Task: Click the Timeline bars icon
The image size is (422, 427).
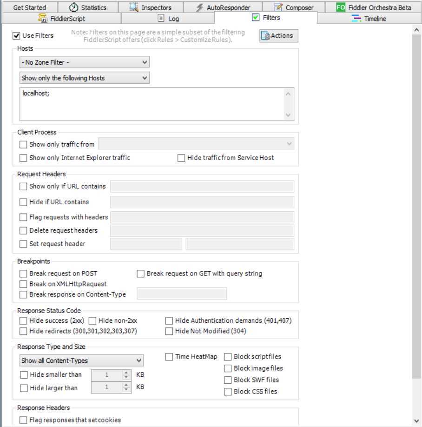Action: (356, 19)
